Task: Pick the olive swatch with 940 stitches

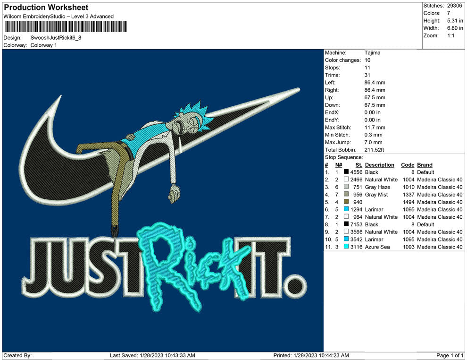Action: pyautogui.click(x=346, y=202)
